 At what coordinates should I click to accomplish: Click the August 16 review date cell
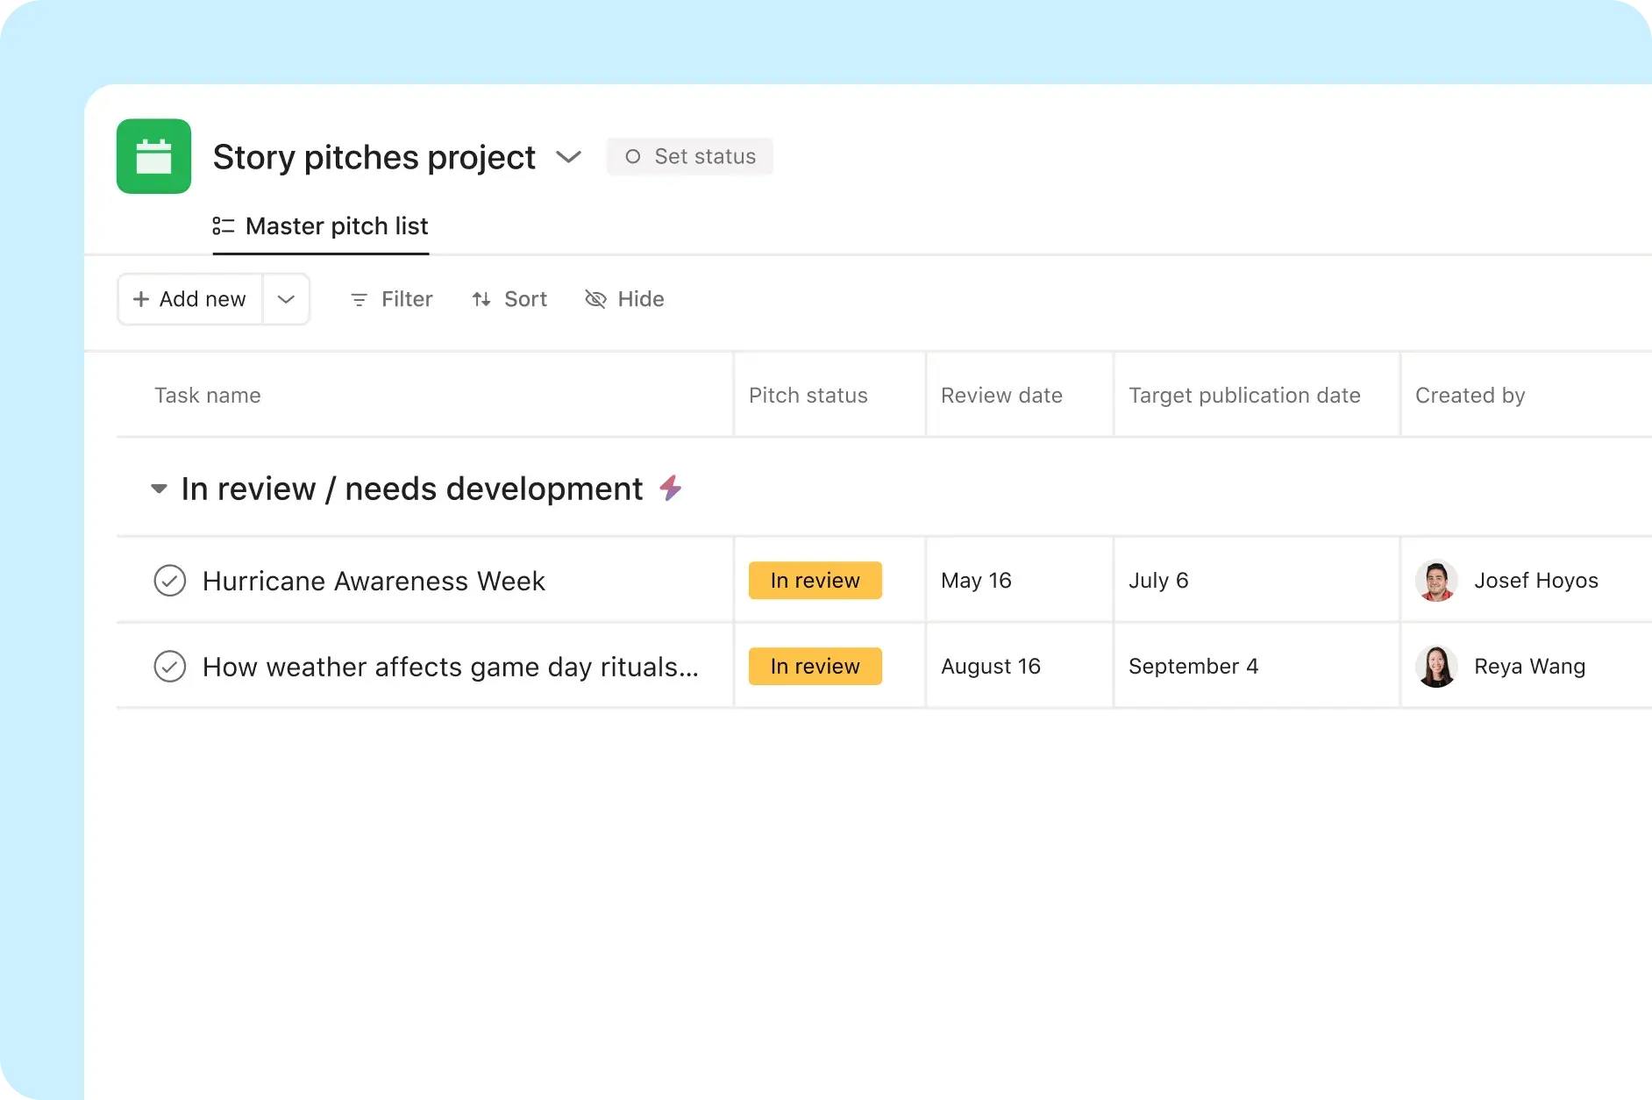[x=991, y=666]
